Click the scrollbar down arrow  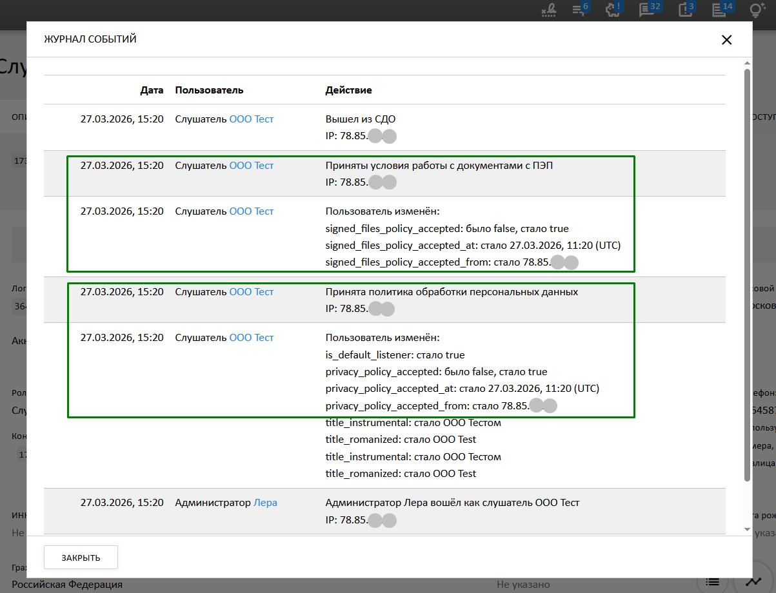748,529
